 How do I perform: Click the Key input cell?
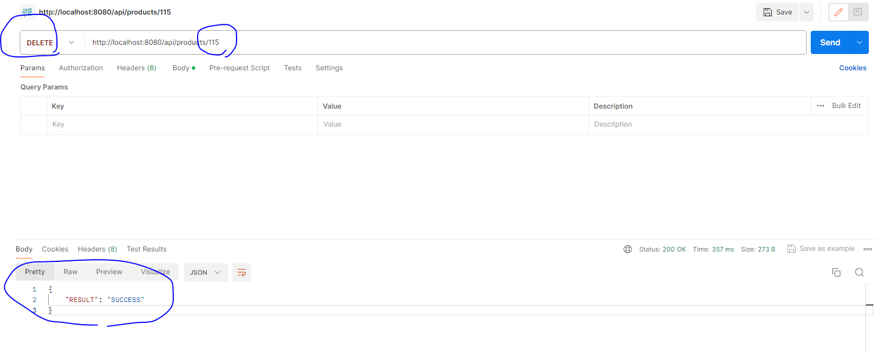pos(182,124)
